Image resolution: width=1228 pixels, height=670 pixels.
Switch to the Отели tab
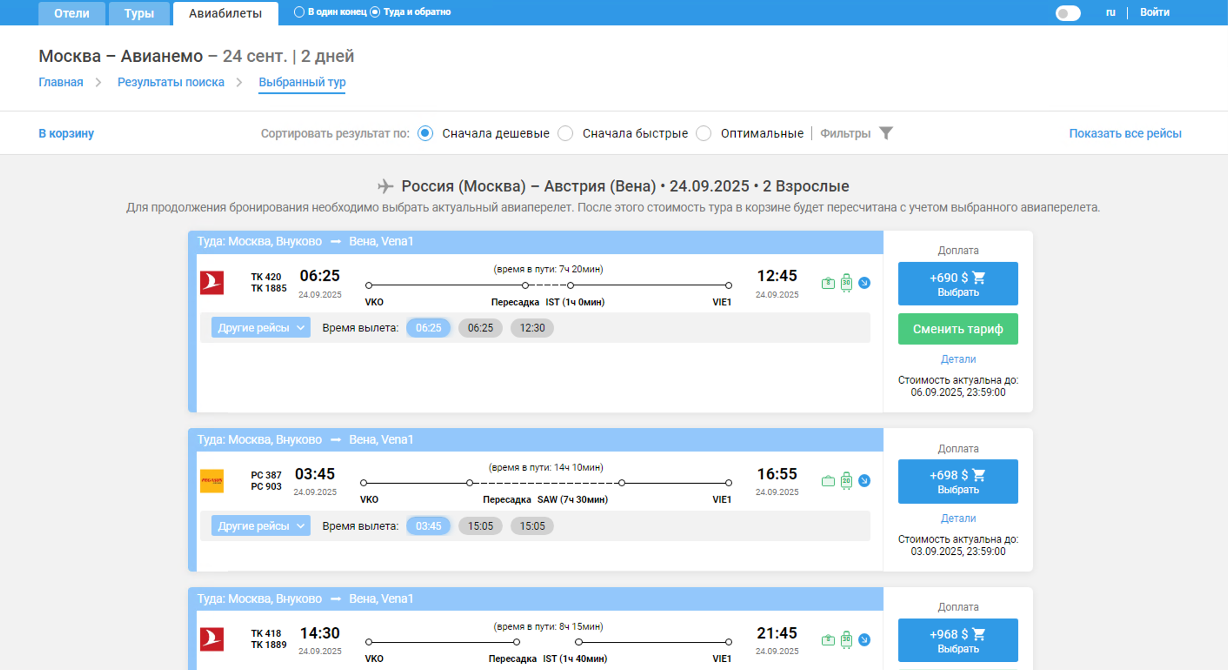point(71,13)
